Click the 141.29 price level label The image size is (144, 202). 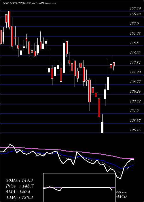pos(135,72)
